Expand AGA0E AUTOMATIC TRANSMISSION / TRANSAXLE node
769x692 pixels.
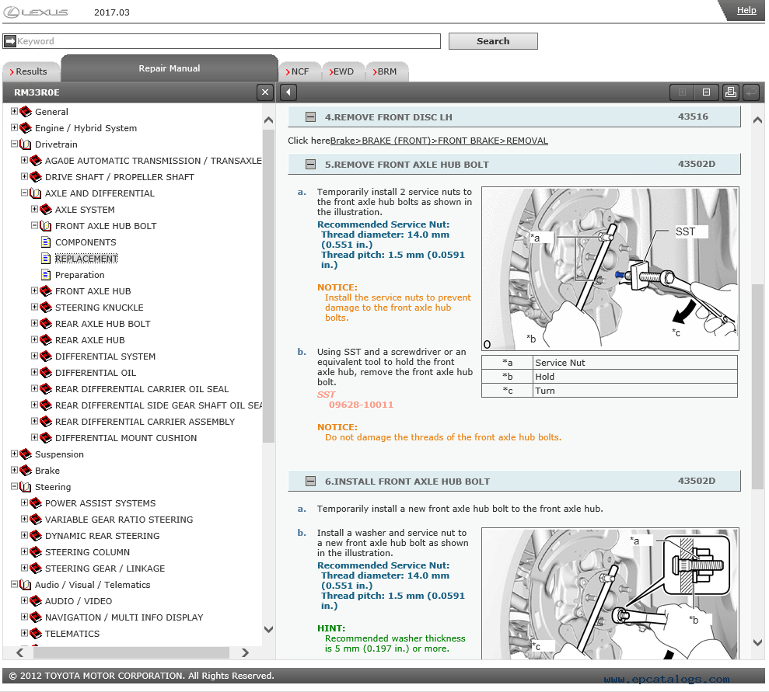point(24,160)
